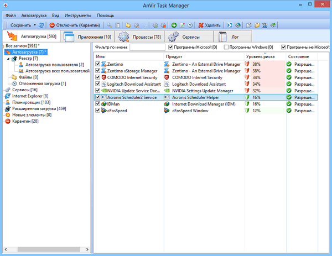Collapse the Реестр tree branch

tap(8, 58)
